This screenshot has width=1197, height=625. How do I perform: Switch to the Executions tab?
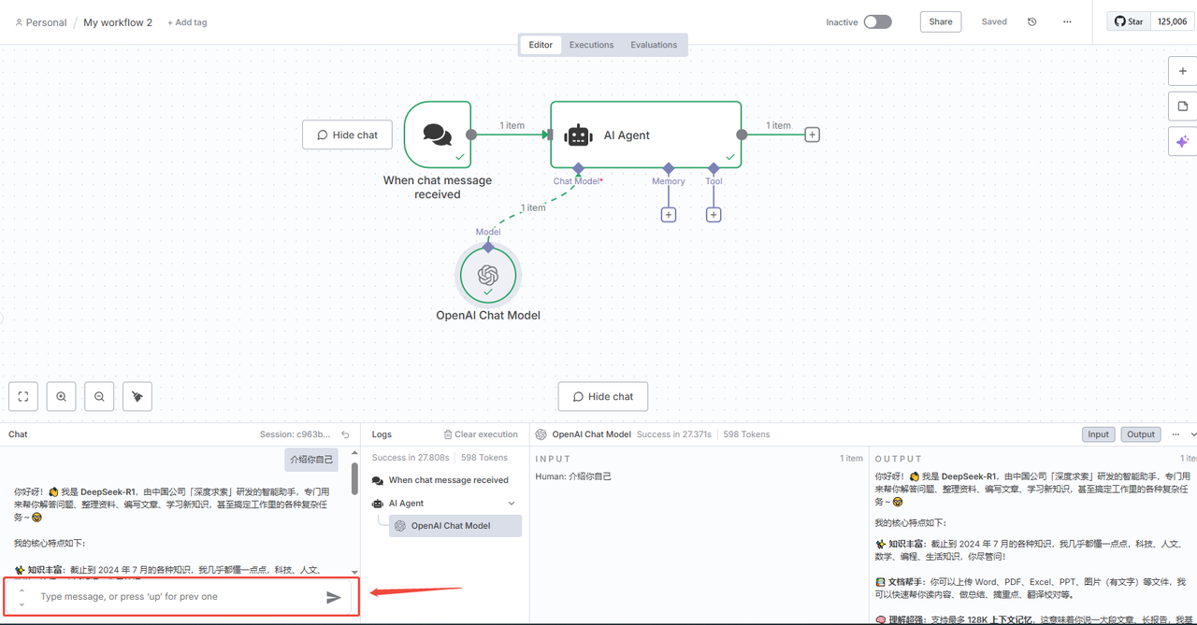click(x=592, y=45)
